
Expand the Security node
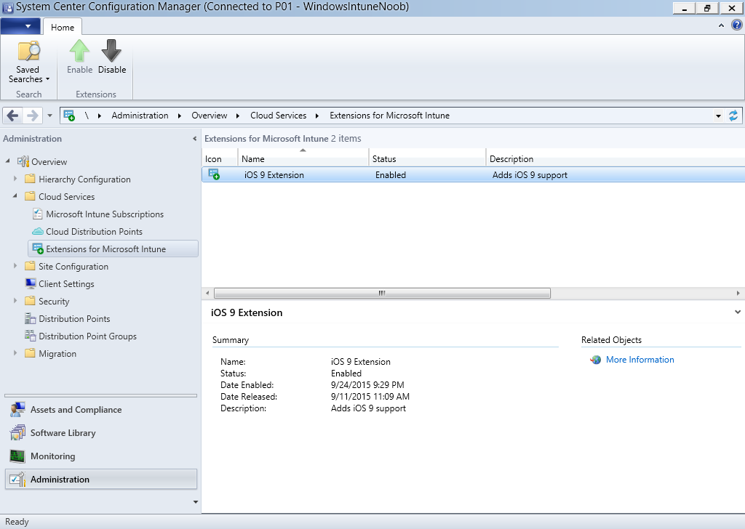click(x=15, y=301)
